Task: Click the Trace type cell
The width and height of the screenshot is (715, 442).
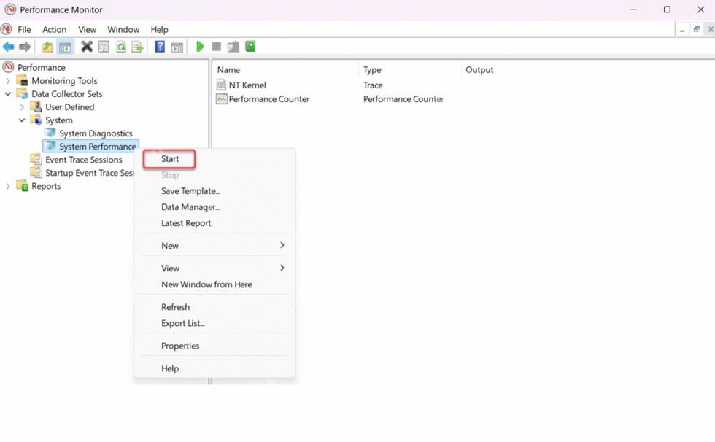Action: [373, 85]
